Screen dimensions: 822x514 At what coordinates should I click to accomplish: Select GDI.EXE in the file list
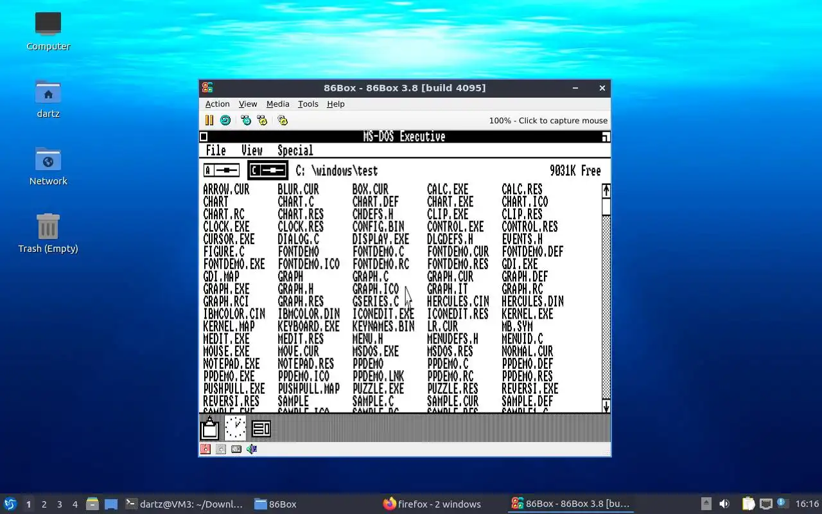[x=520, y=264]
